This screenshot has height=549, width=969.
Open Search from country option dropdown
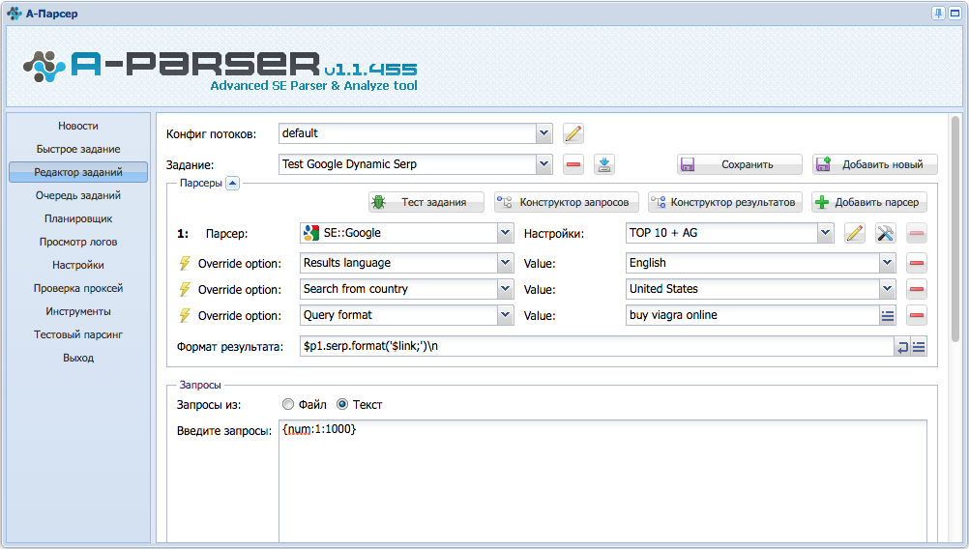pos(506,288)
